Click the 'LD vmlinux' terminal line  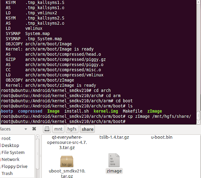tap(24, 29)
